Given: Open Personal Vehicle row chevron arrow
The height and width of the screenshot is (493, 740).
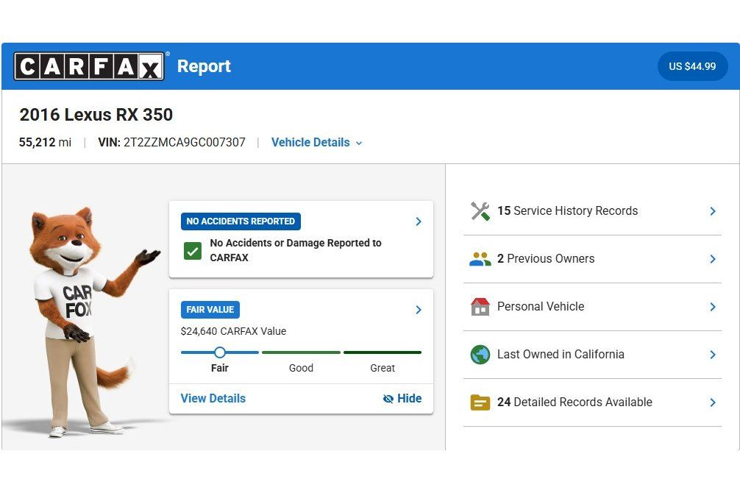Looking at the screenshot, I should click(x=713, y=307).
